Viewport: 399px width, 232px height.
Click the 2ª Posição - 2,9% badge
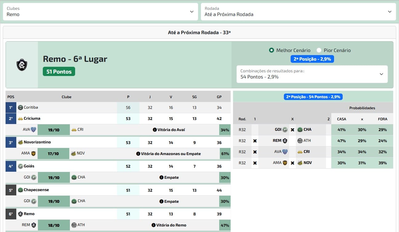point(312,59)
